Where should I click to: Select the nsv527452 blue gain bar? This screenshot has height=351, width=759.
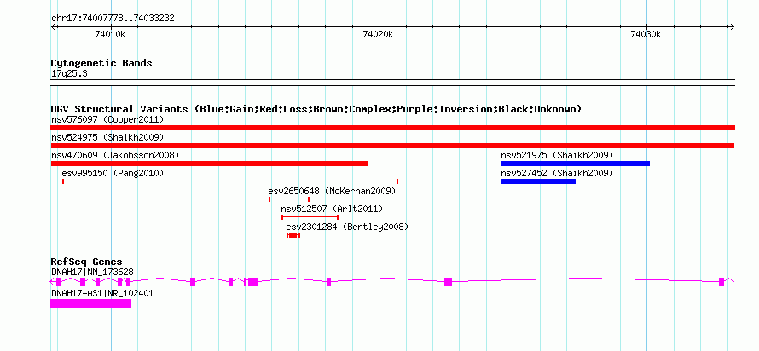[x=538, y=181]
